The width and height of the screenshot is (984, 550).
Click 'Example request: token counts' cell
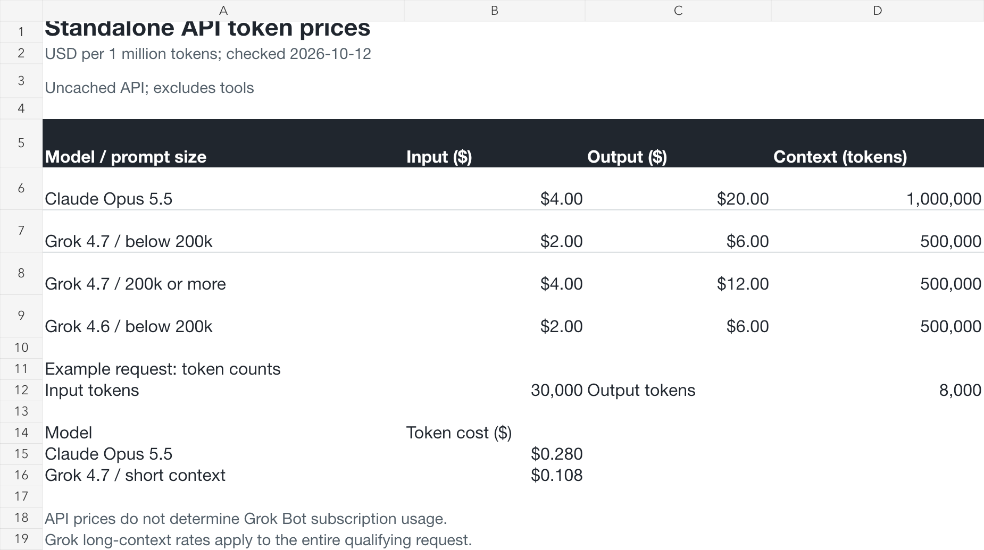(x=223, y=369)
